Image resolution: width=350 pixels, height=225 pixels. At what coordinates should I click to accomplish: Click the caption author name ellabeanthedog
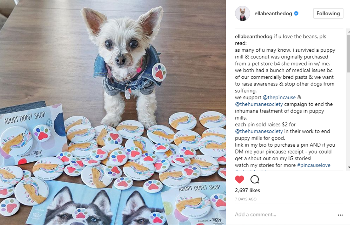(254, 37)
